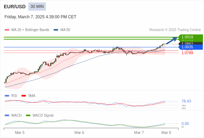Click the blue upward trend arrow
The image size is (204, 138).
coord(172,40)
